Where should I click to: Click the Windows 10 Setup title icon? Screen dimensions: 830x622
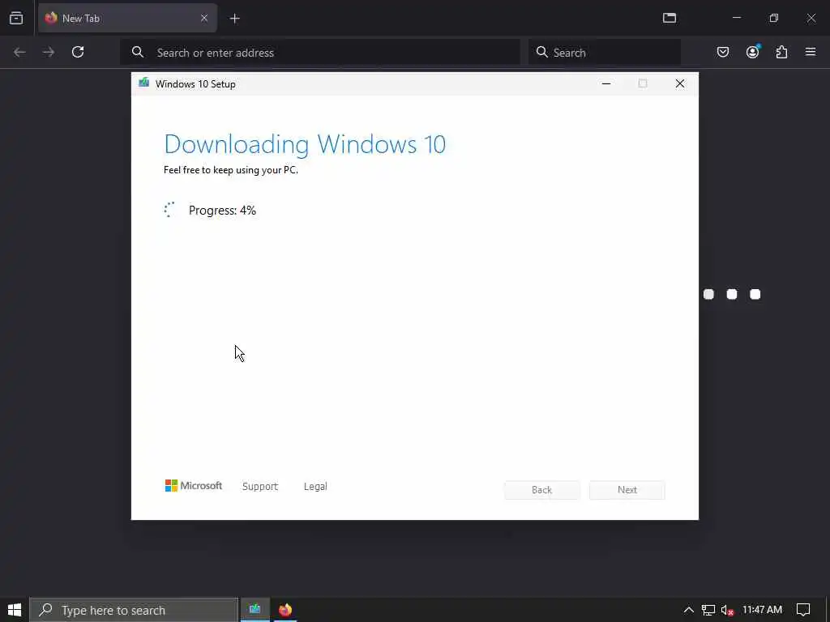(x=143, y=83)
